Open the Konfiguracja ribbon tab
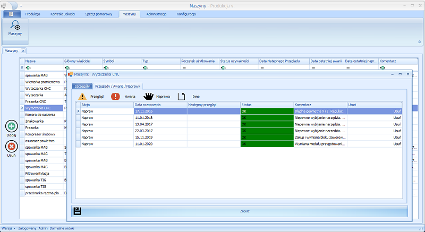 click(x=186, y=14)
